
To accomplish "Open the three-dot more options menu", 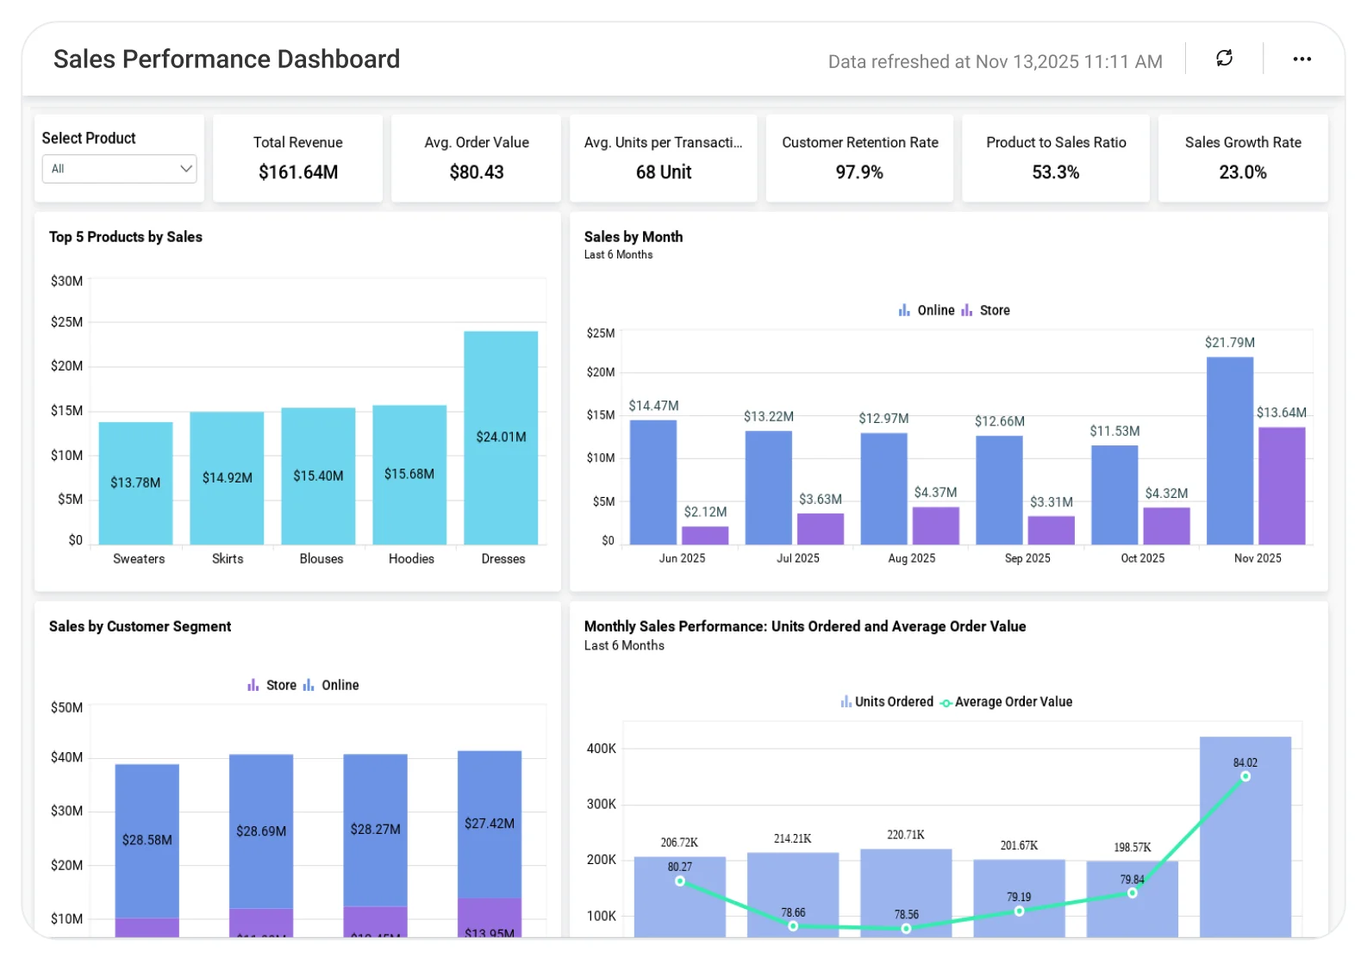I will pyautogui.click(x=1301, y=59).
